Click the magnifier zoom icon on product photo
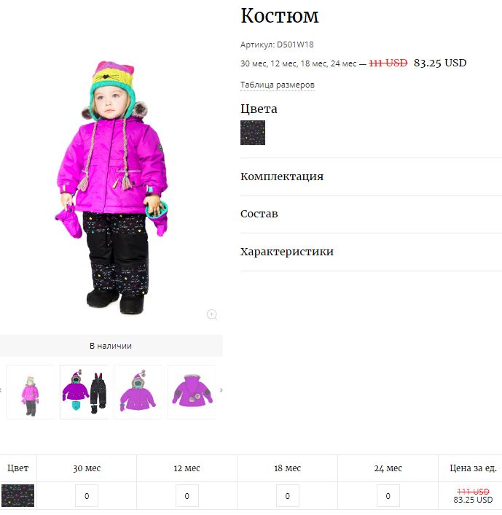The height and width of the screenshot is (515, 502). point(211,314)
